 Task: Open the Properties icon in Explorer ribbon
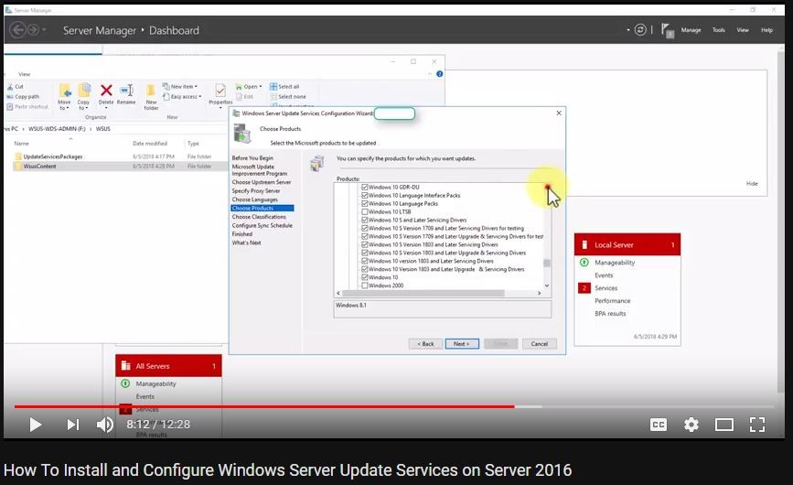[220, 93]
